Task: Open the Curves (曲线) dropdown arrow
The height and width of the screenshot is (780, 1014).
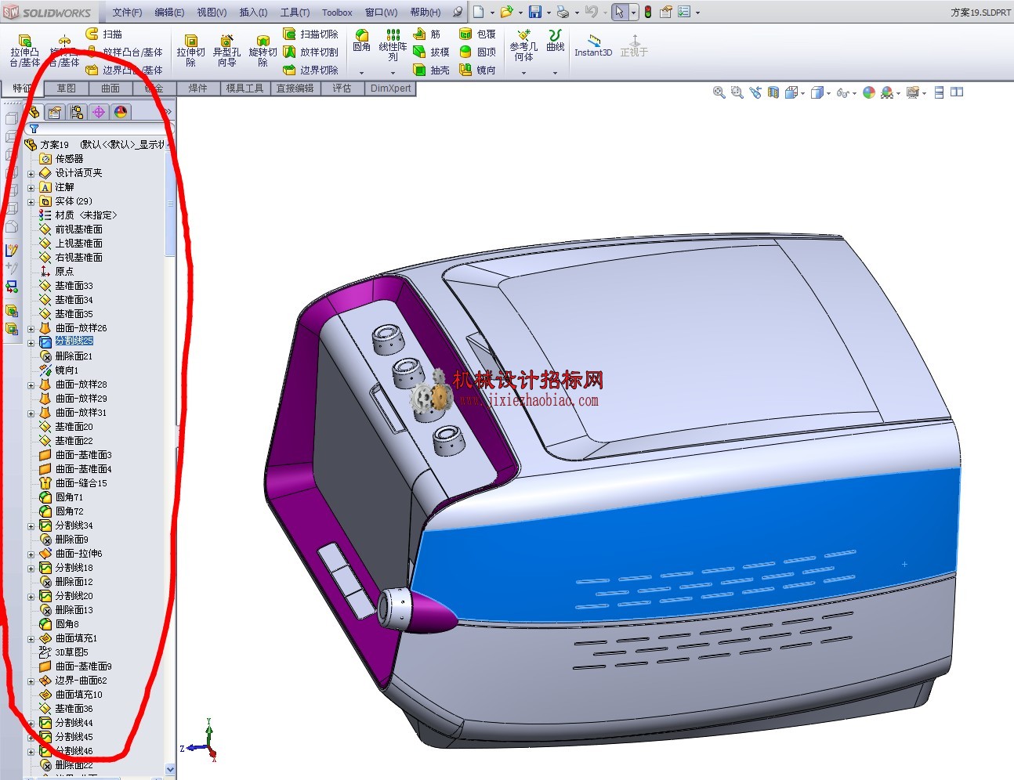Action: coord(555,73)
